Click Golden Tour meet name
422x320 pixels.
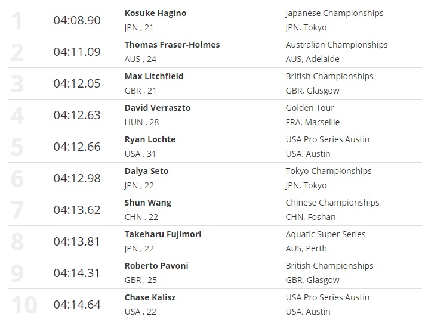click(310, 108)
